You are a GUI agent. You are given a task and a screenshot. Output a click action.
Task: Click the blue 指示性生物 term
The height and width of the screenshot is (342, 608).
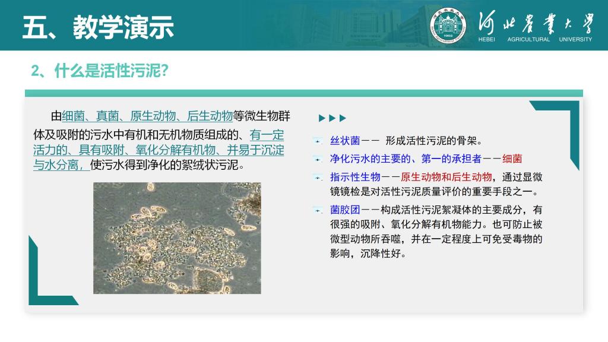coord(355,177)
